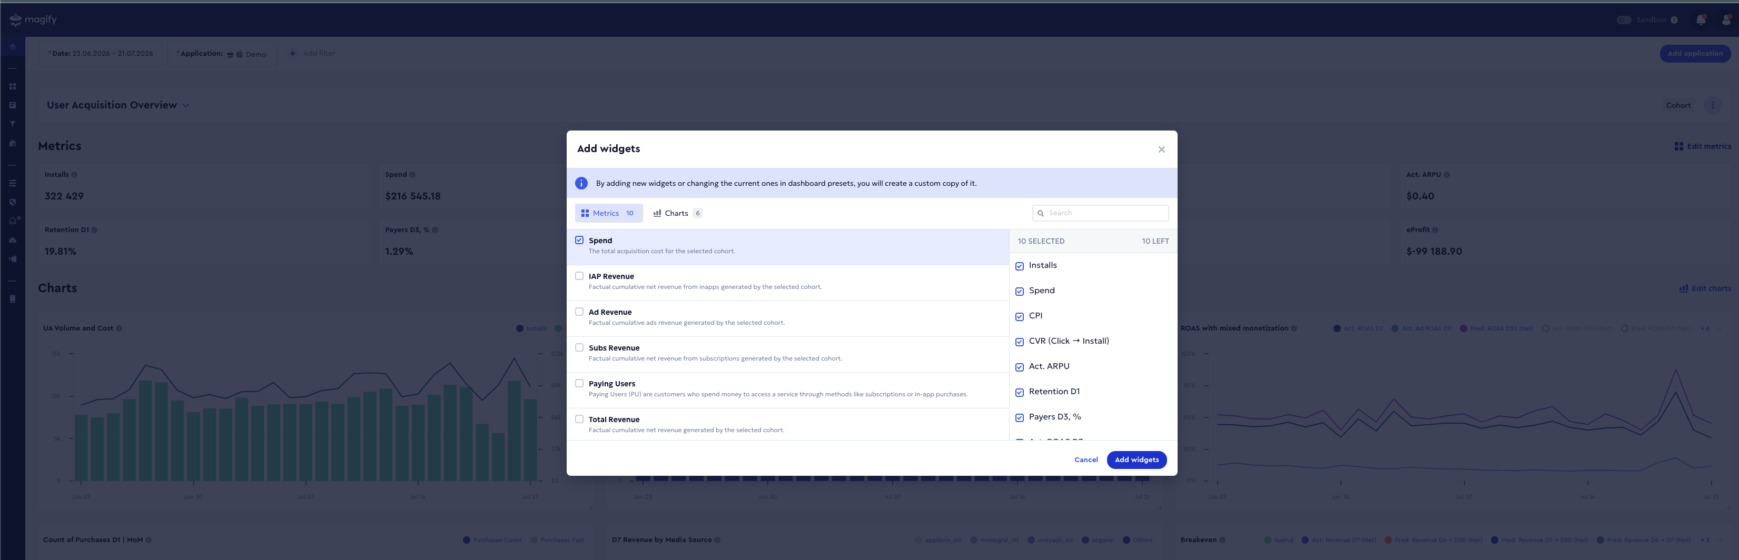This screenshot has height=560, width=1739.
Task: Open the shield icon in sidebar
Action: (12, 202)
